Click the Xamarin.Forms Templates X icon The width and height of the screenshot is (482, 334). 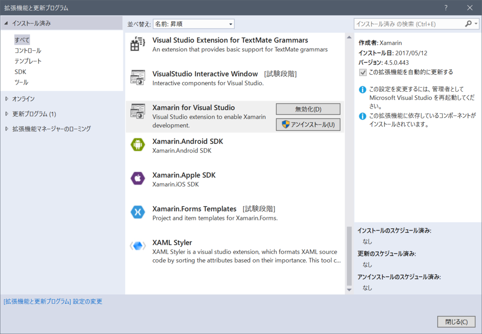pos(137,212)
